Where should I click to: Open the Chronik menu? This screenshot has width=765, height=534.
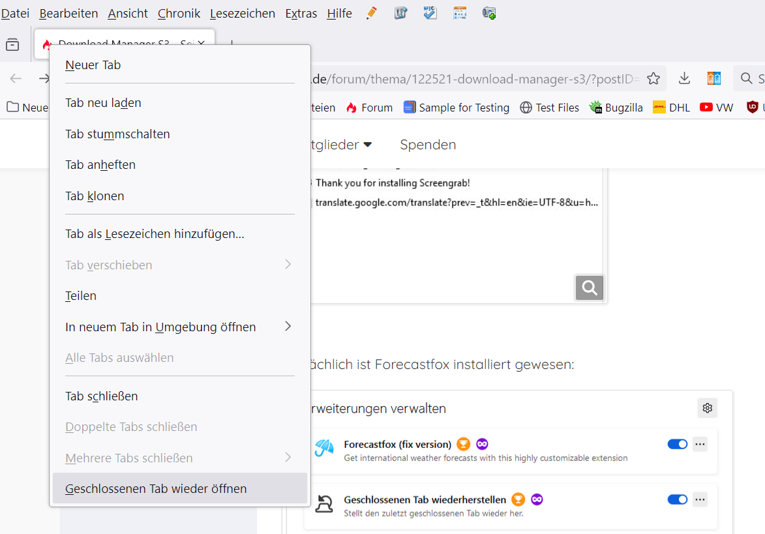tap(179, 13)
